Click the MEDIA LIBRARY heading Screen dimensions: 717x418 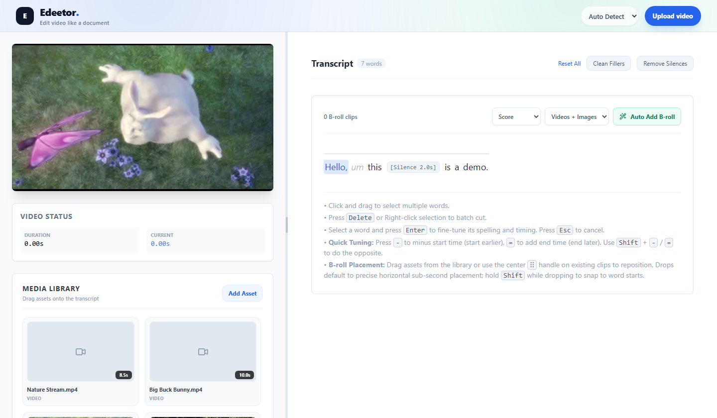(51, 289)
